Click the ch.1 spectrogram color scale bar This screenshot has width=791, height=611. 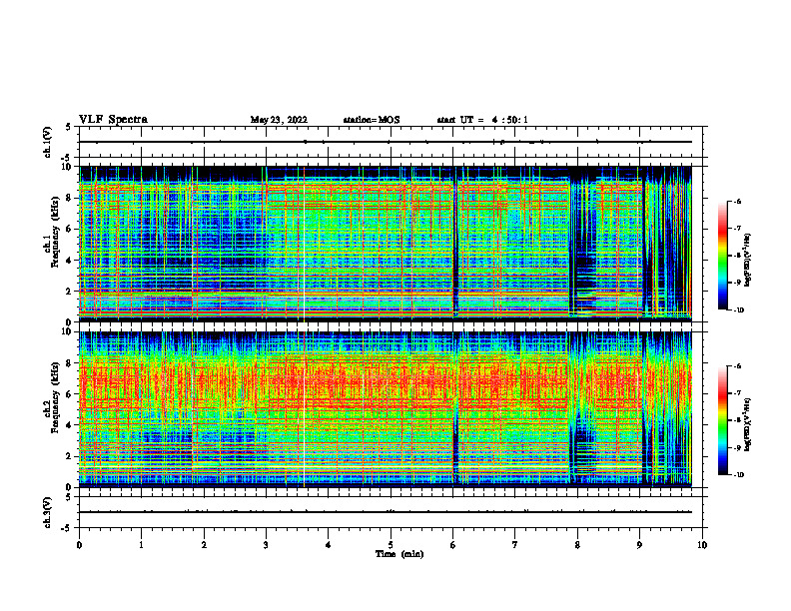pos(722,256)
